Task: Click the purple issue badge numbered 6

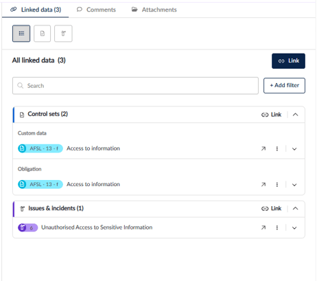Action: (x=27, y=227)
